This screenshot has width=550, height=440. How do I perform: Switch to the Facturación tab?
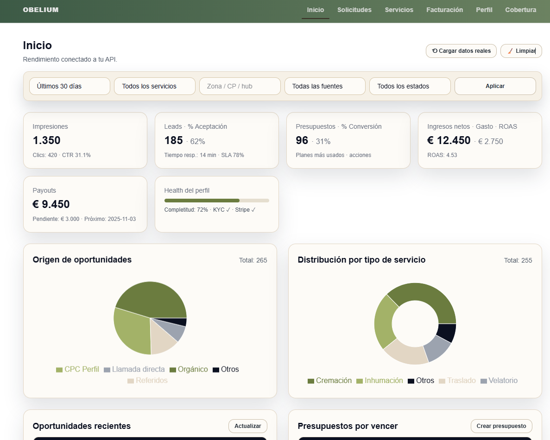click(444, 9)
